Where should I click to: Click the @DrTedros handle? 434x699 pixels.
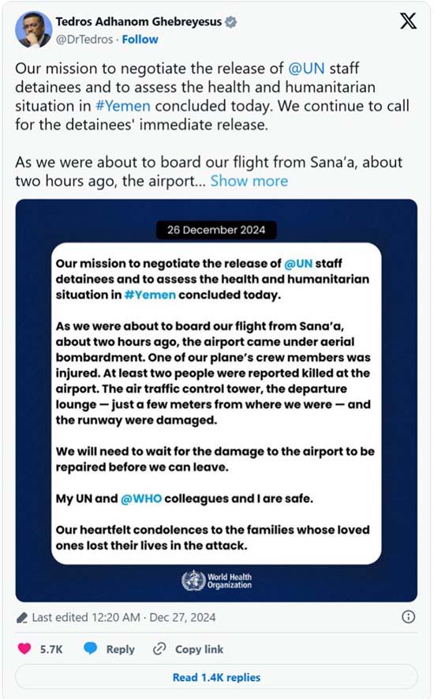[x=84, y=39]
